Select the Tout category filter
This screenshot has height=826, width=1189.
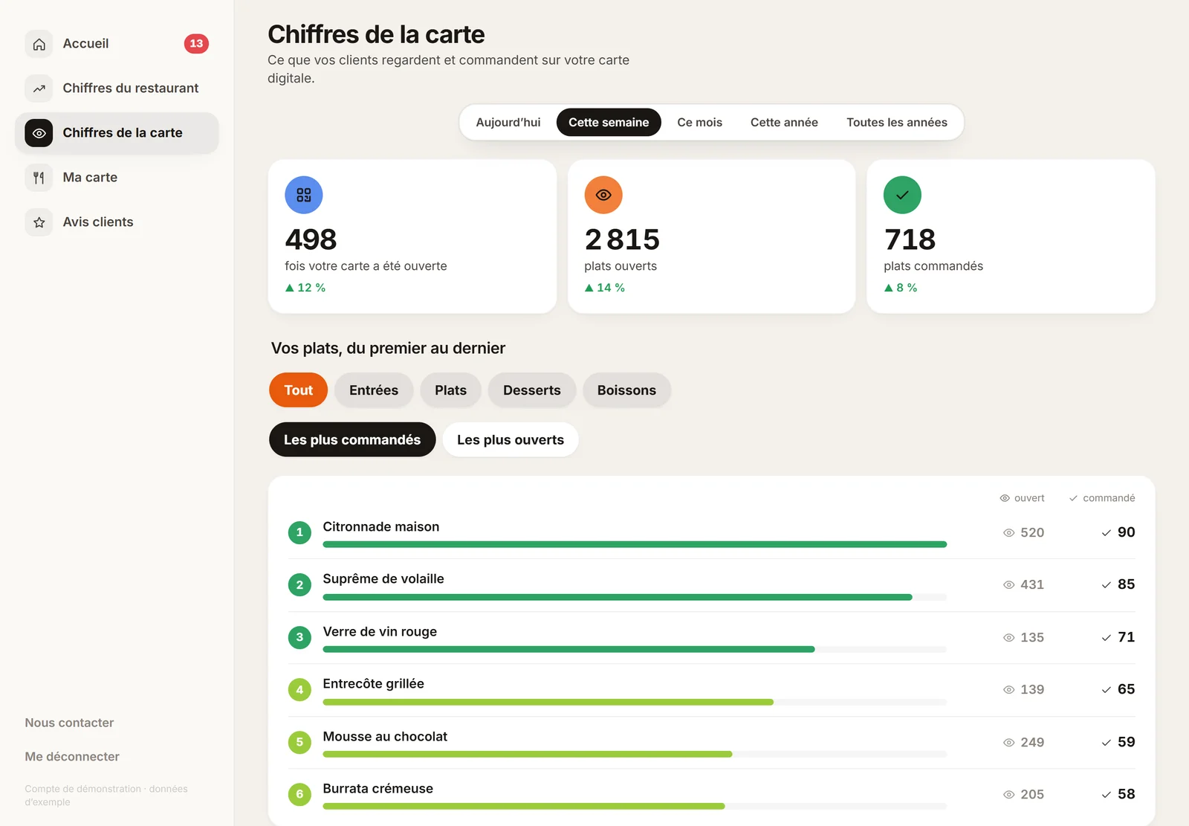(299, 390)
